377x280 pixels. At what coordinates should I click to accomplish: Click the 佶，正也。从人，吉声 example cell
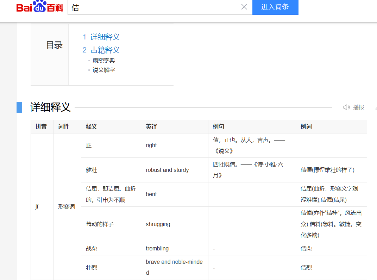(x=252, y=145)
